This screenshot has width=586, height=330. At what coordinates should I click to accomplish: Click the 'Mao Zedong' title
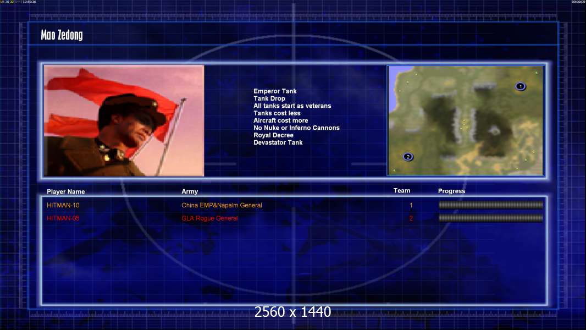point(62,35)
